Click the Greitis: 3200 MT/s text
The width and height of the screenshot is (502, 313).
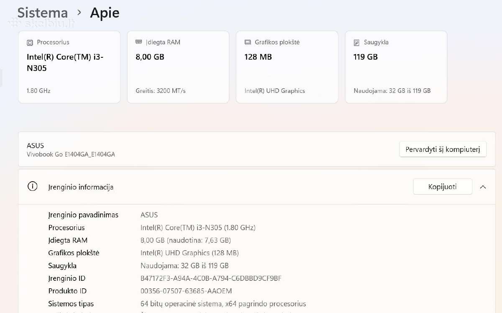(x=161, y=91)
